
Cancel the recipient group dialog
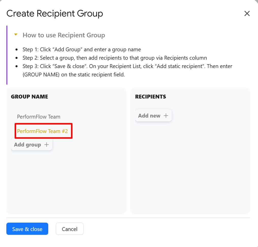click(70, 229)
